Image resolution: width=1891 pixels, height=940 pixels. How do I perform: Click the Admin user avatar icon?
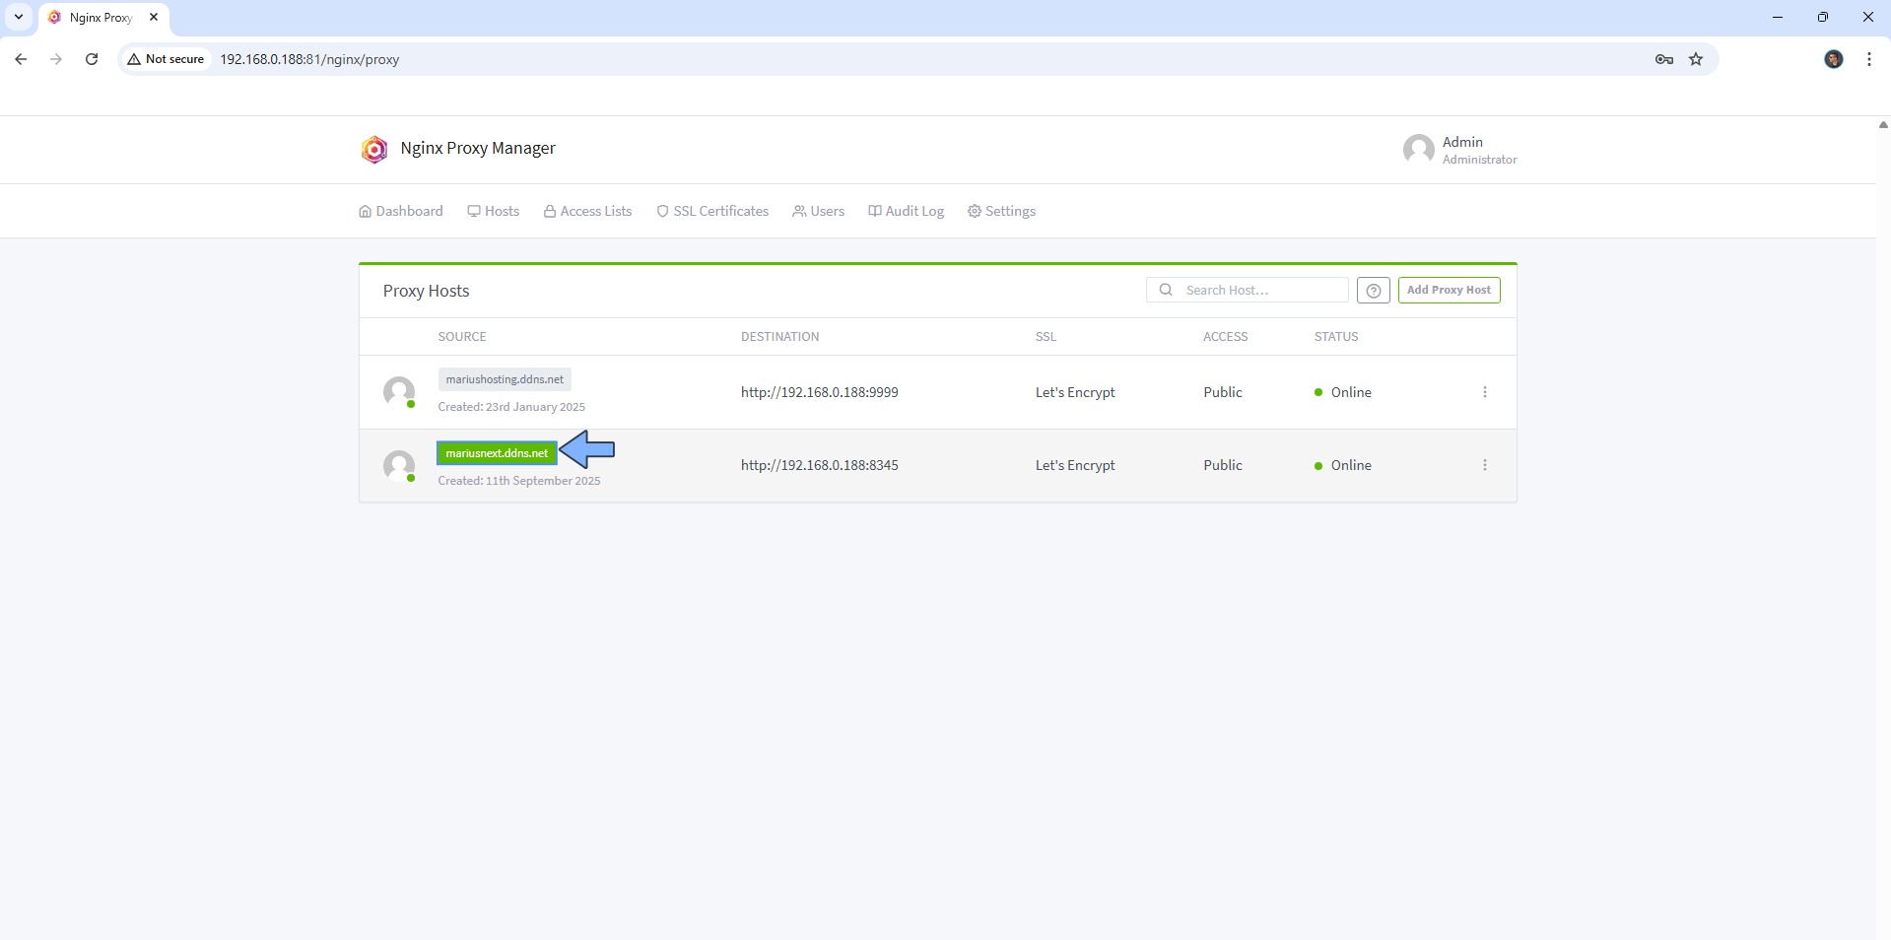(1418, 150)
